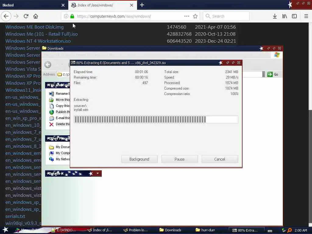Pause the 7-Zip extraction
This screenshot has height=234, width=312.
179,159
